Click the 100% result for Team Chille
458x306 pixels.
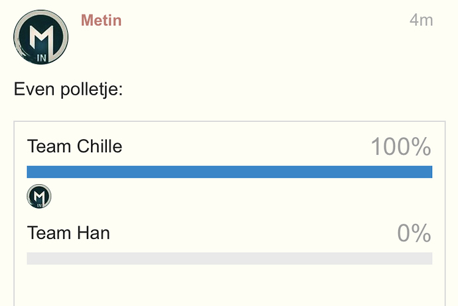[401, 146]
